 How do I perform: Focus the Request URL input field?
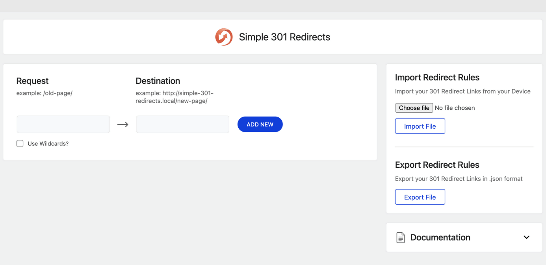(63, 124)
